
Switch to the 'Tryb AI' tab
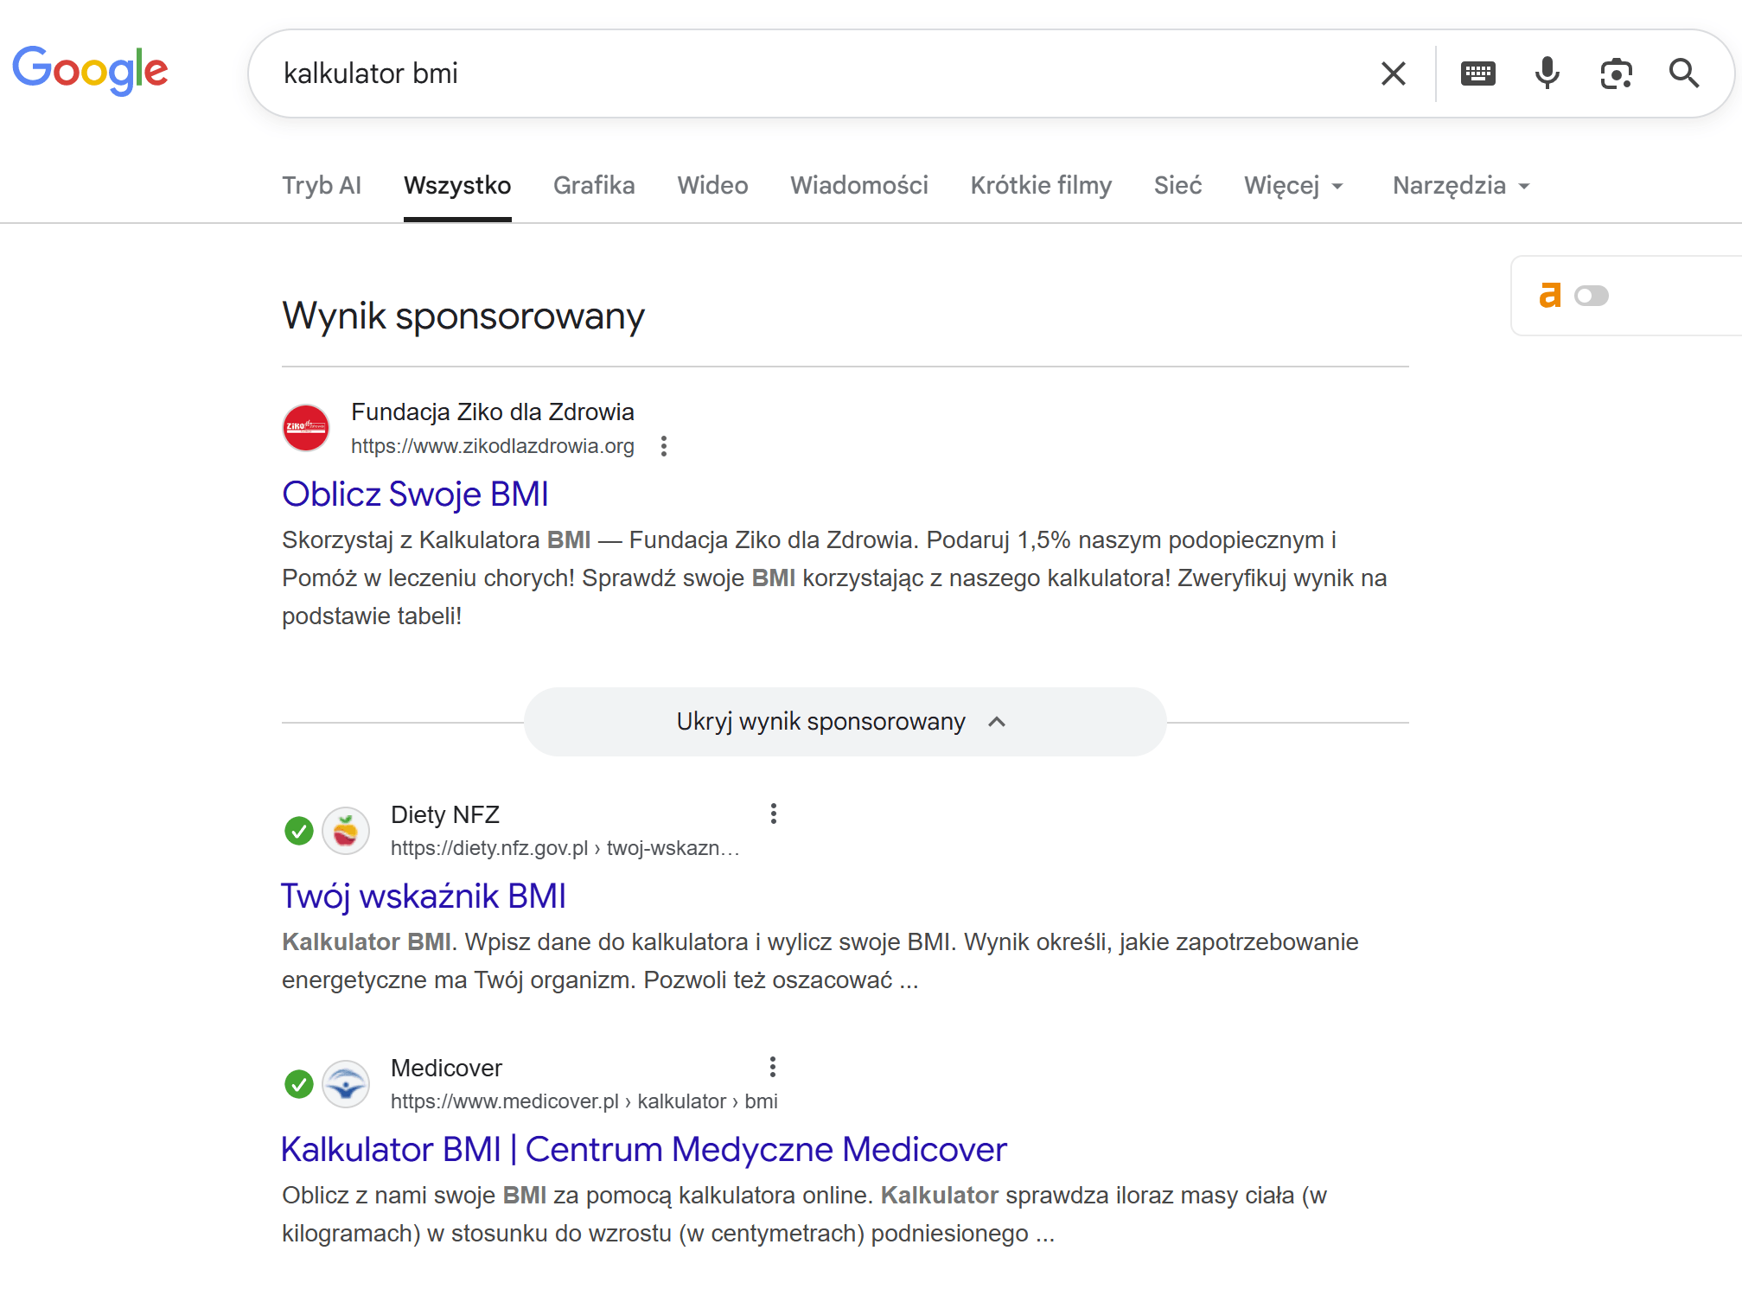[x=322, y=186]
